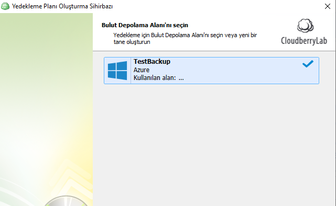The image size is (336, 206).
Task: Click the CloudberryLab brand text
Action: tap(304, 41)
